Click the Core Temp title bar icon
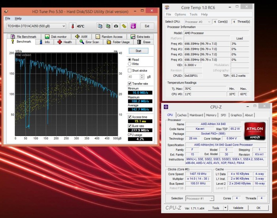The image size is (277, 218). (x=167, y=8)
